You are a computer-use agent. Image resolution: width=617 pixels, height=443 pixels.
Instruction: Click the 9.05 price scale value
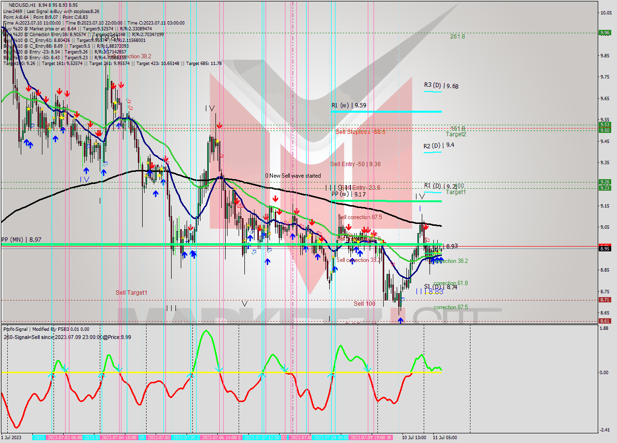[x=605, y=227]
